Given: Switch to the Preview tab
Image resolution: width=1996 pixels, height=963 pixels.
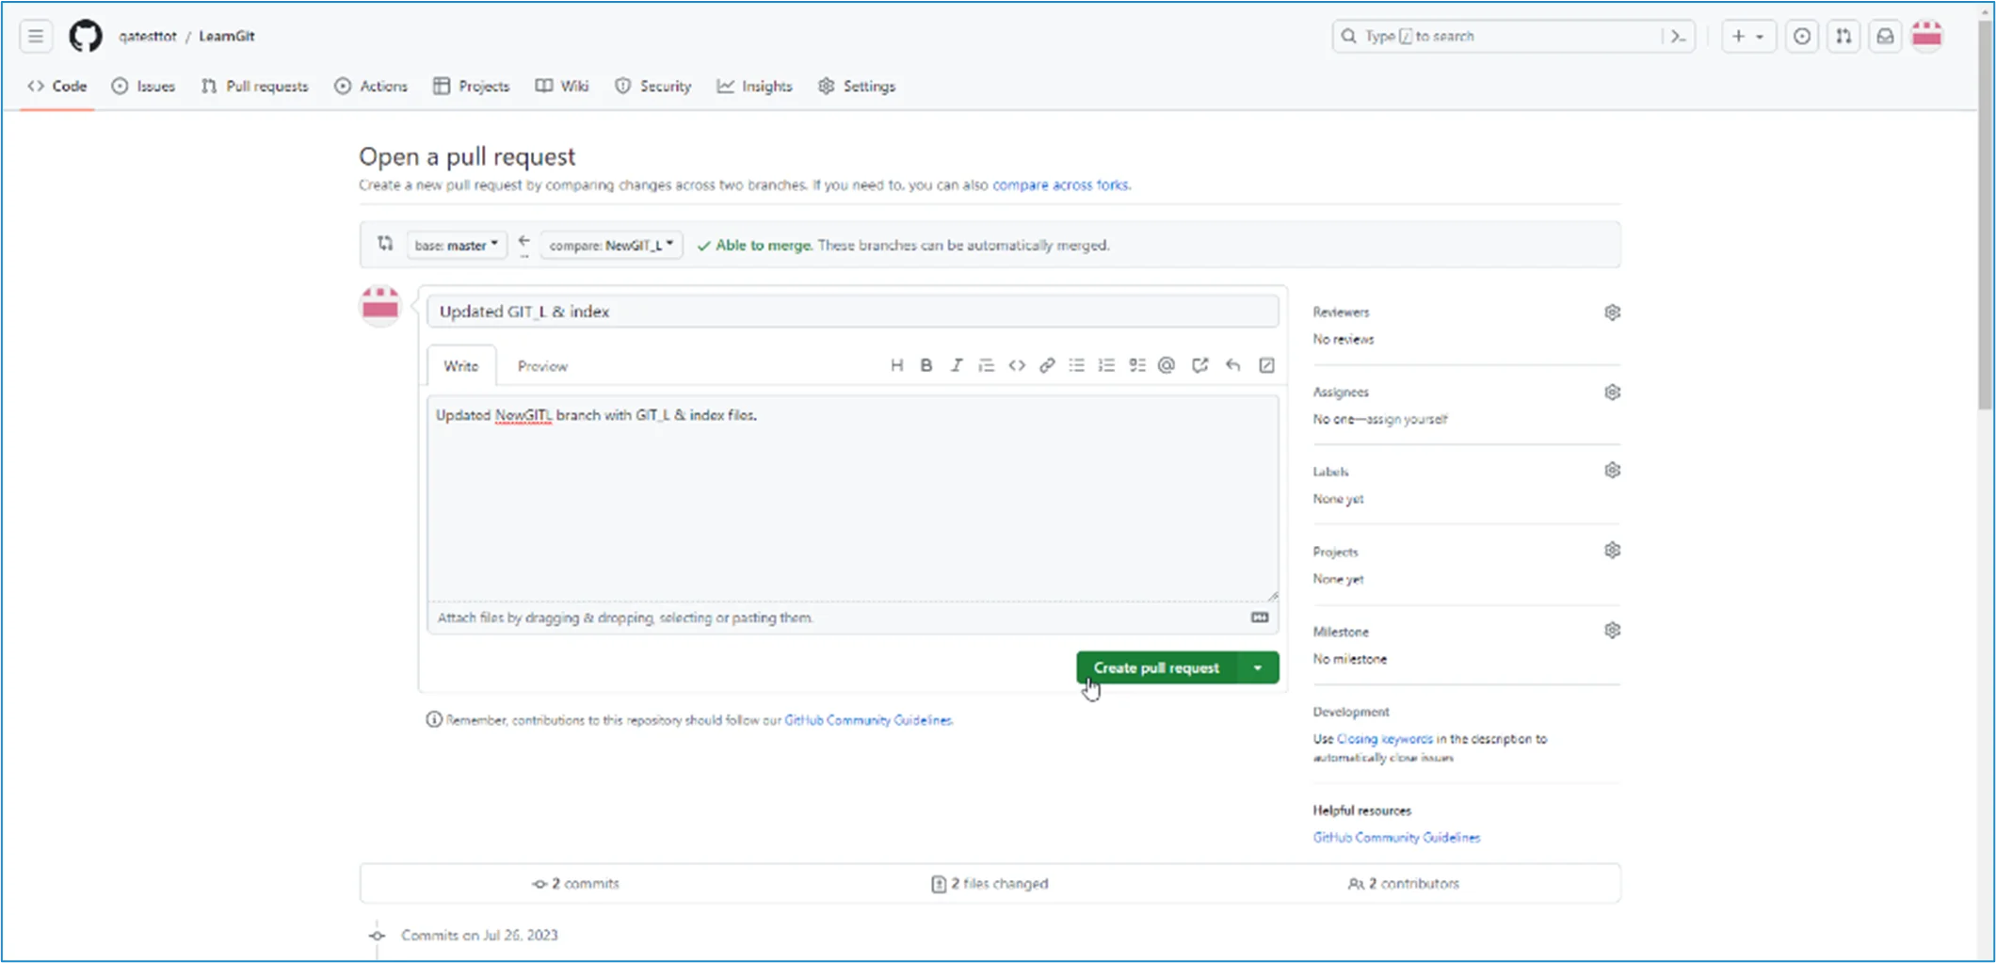Looking at the screenshot, I should coord(542,366).
